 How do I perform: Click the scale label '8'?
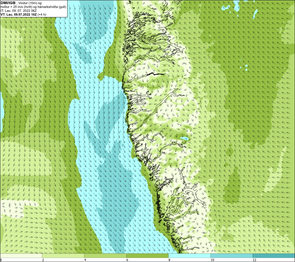point(170,260)
